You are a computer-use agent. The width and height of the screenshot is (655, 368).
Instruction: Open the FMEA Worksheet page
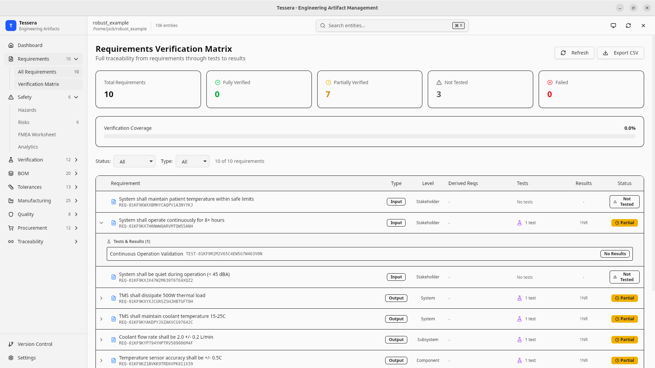coord(37,134)
